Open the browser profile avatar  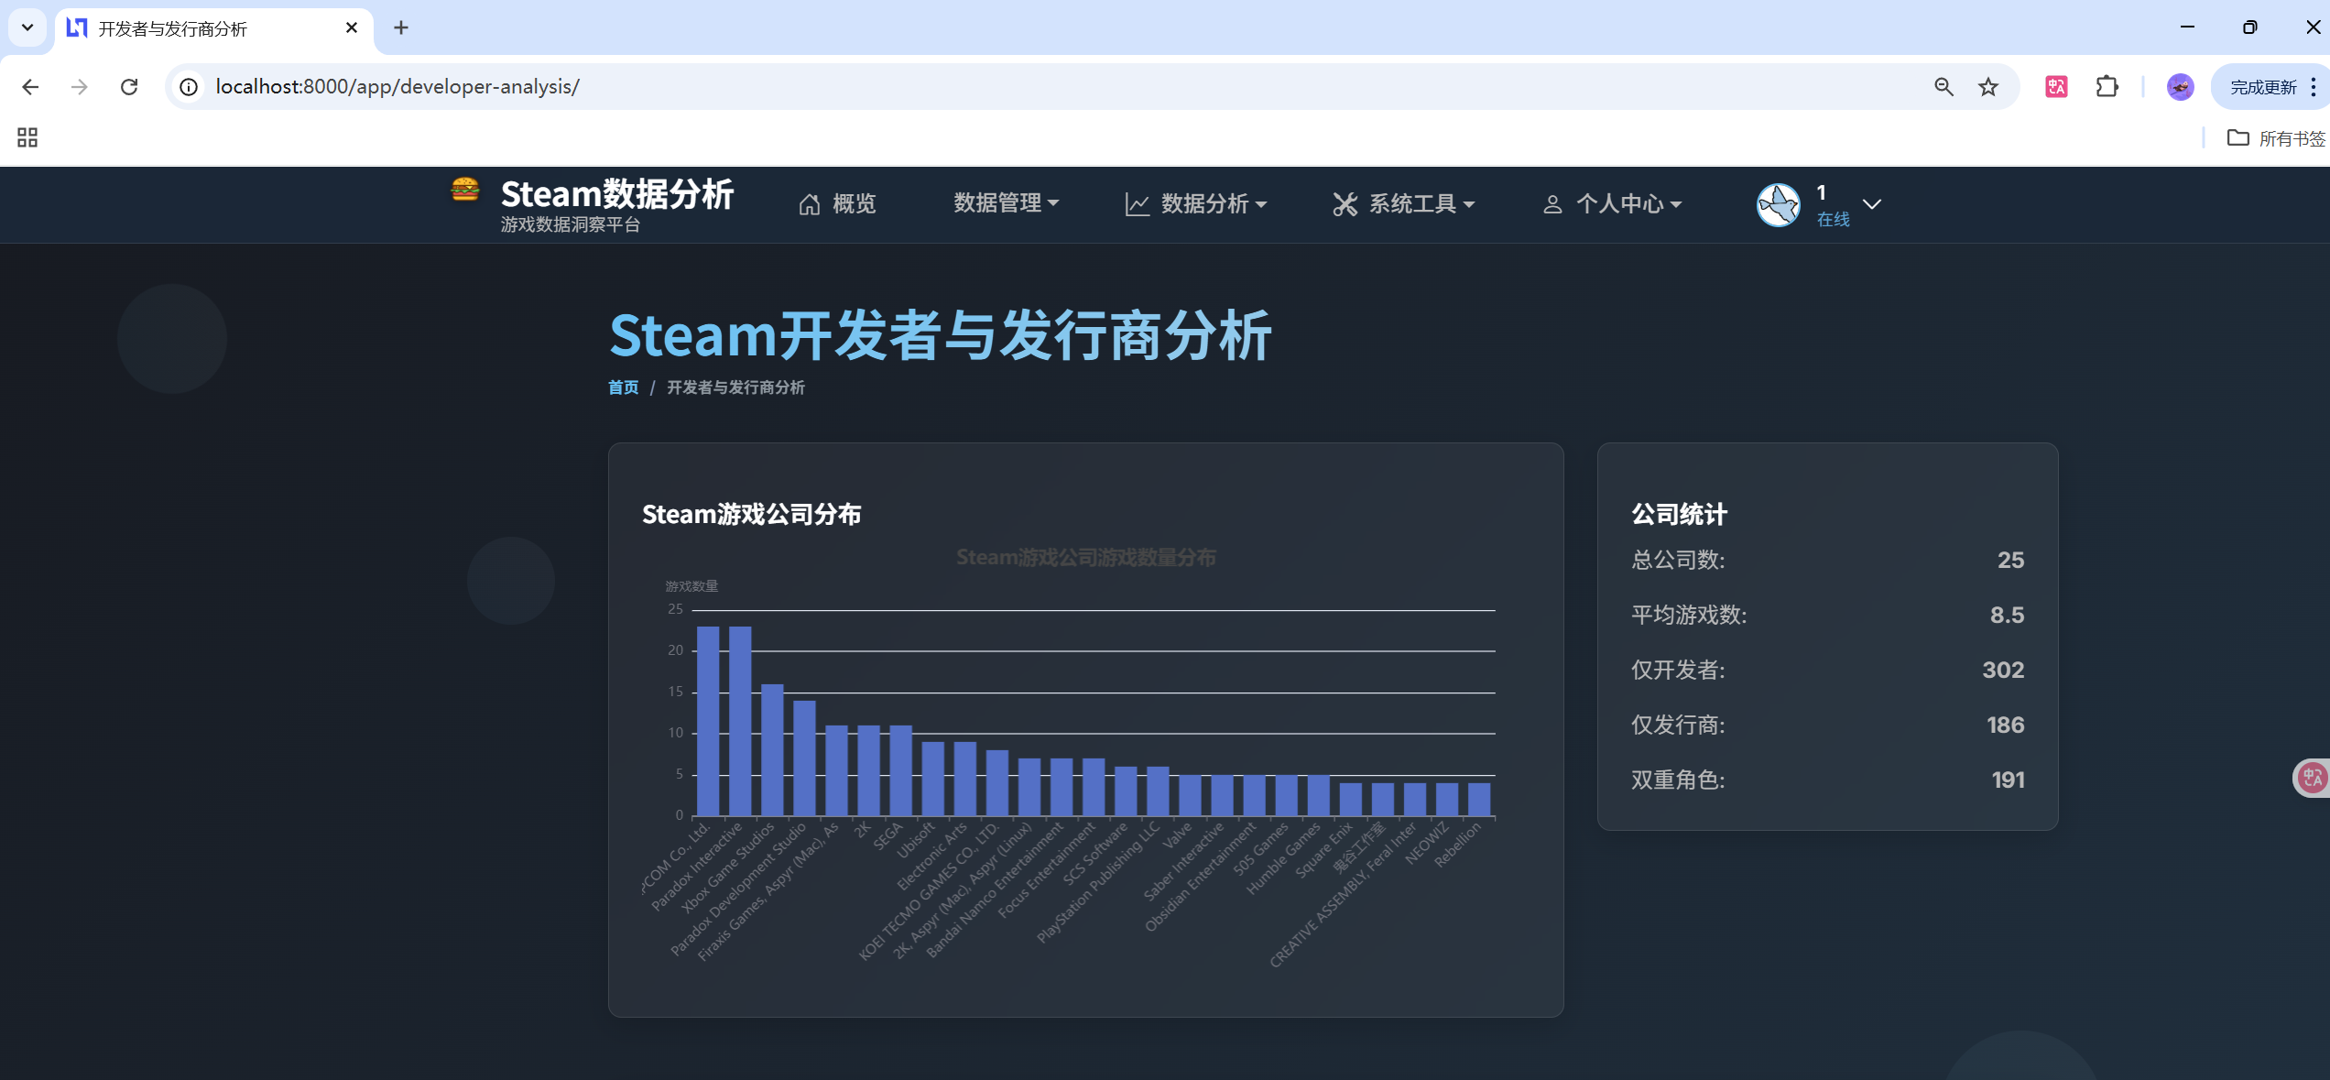pyautogui.click(x=2180, y=87)
